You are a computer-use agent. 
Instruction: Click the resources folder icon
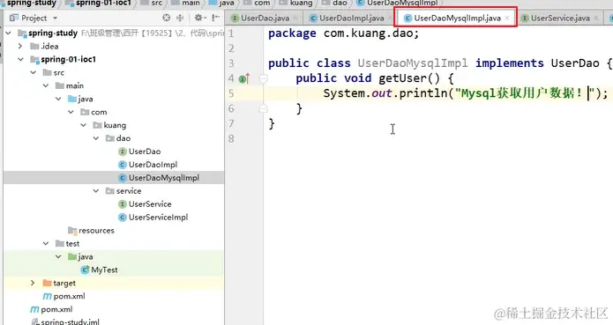pos(72,231)
